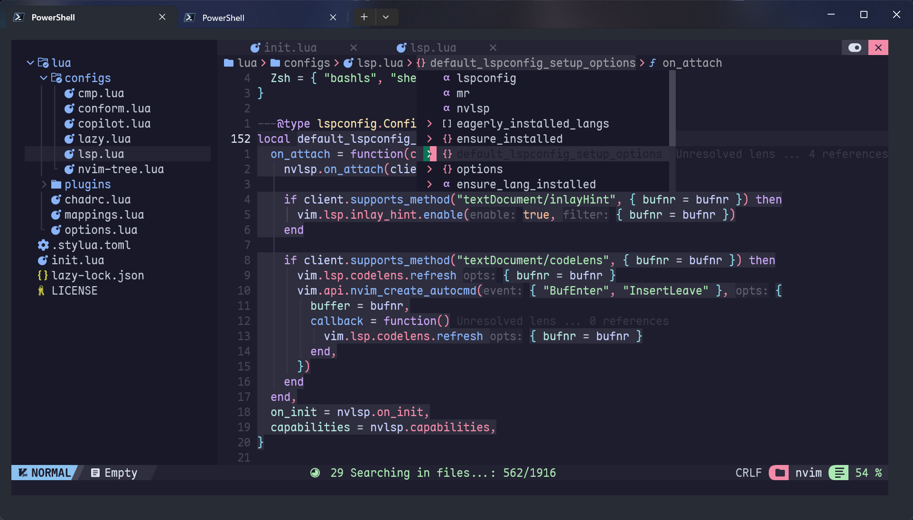Click the pink folder icon in the status bar

coord(779,473)
